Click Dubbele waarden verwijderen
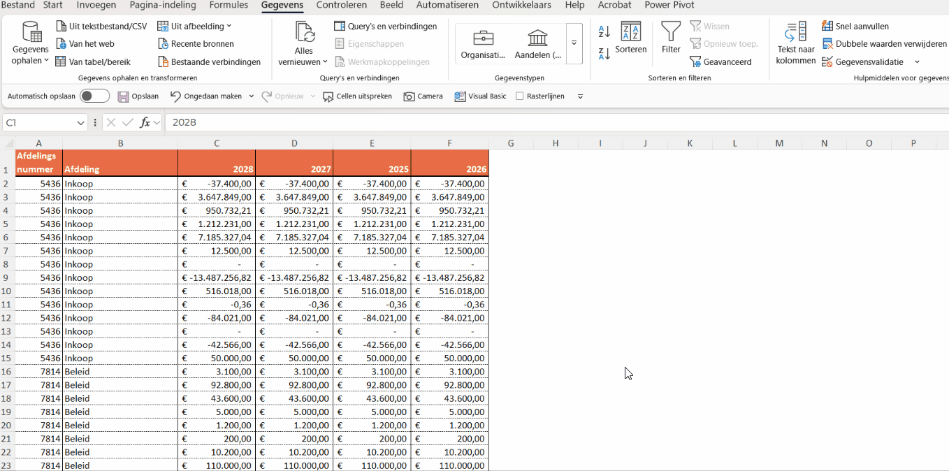The height and width of the screenshot is (471, 949). (x=884, y=43)
